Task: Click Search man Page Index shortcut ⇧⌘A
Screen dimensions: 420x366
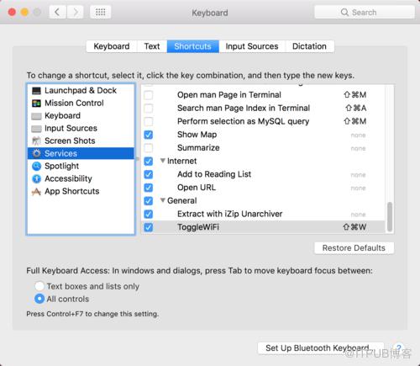Action: tap(356, 108)
